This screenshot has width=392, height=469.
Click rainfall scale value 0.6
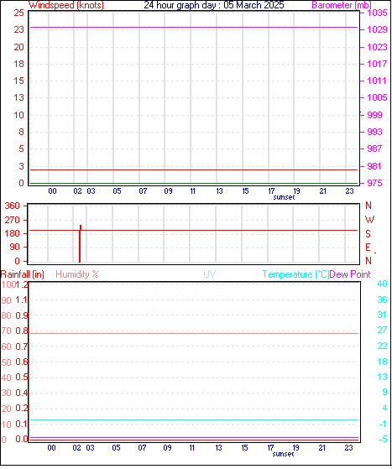(22, 362)
